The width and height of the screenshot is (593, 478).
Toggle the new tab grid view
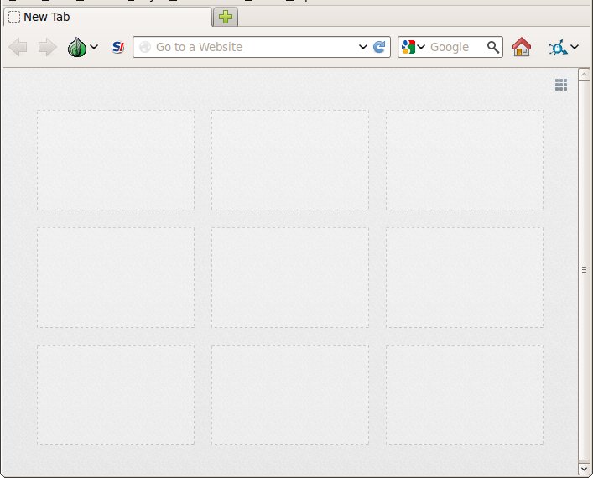coord(561,84)
